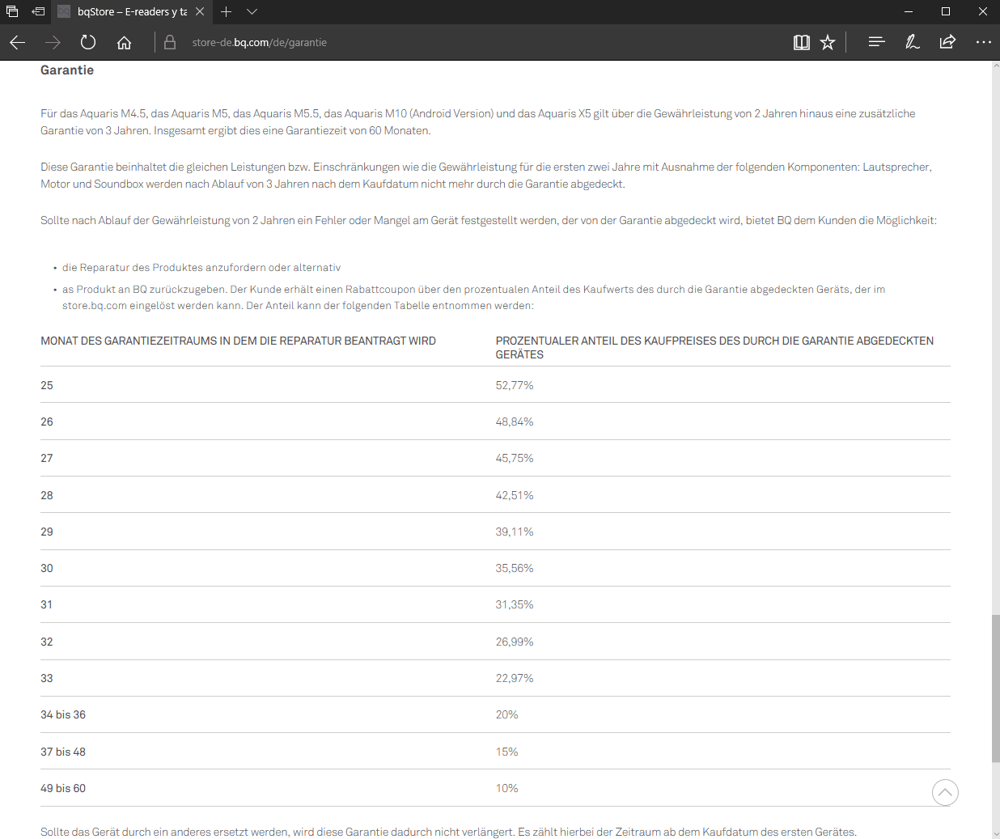Click the month cell 32
Screen dimensions: 1000x839
point(47,642)
